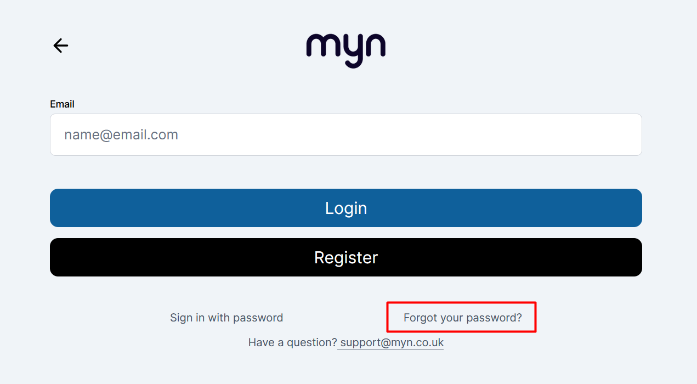Open the Sign in with password link
This screenshot has width=697, height=384.
(226, 318)
